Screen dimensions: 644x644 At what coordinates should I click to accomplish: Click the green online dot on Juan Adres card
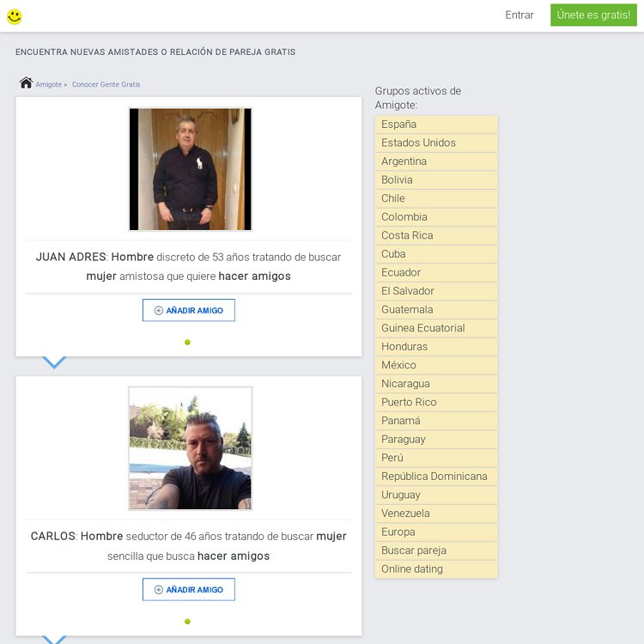[x=188, y=342]
